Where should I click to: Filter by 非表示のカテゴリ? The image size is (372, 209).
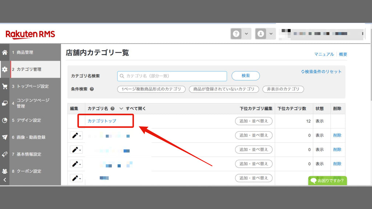click(283, 89)
